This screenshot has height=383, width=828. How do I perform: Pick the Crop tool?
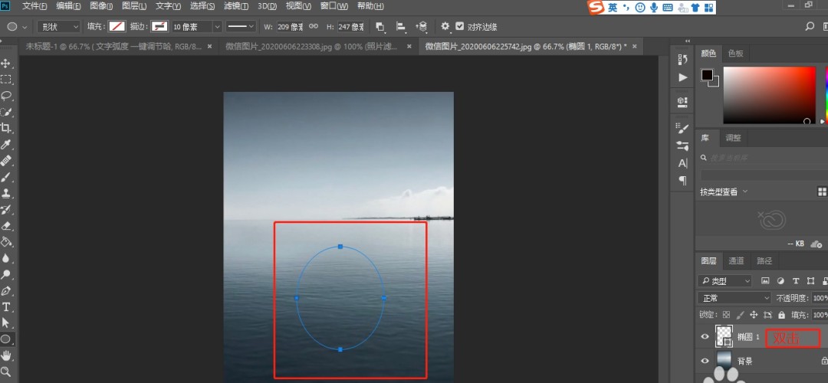pyautogui.click(x=6, y=128)
